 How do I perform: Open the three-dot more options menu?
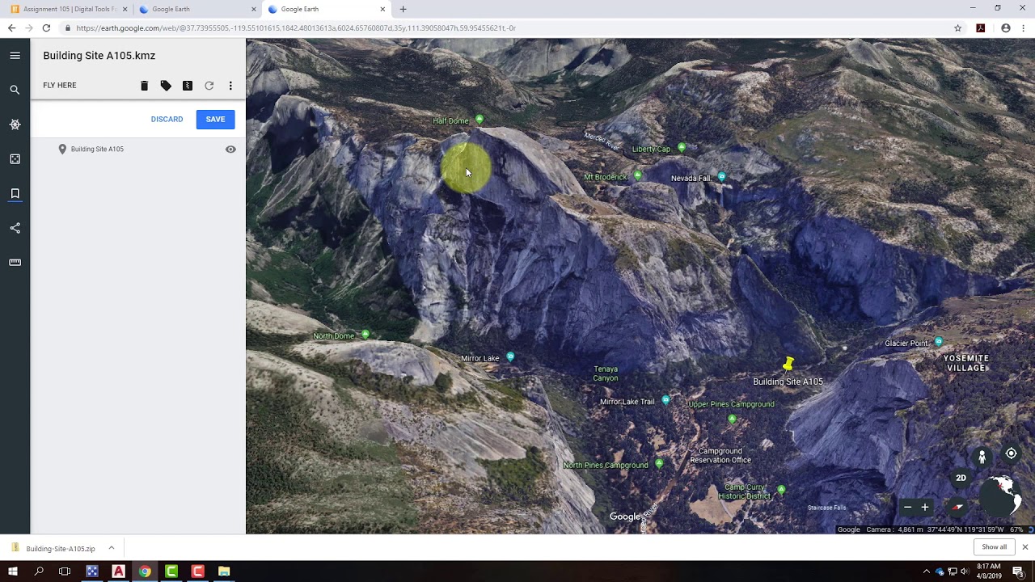tap(230, 86)
